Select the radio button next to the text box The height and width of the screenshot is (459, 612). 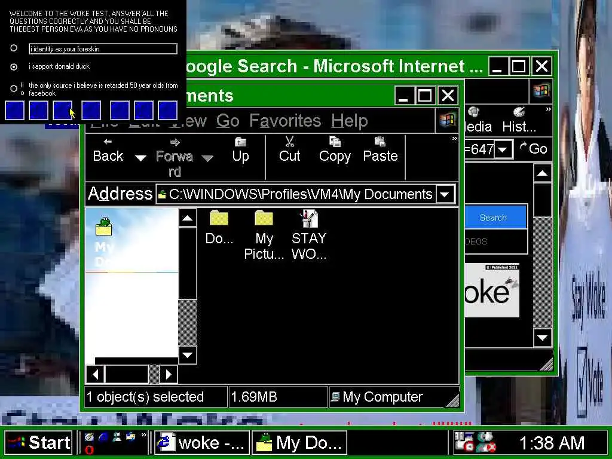pos(14,48)
